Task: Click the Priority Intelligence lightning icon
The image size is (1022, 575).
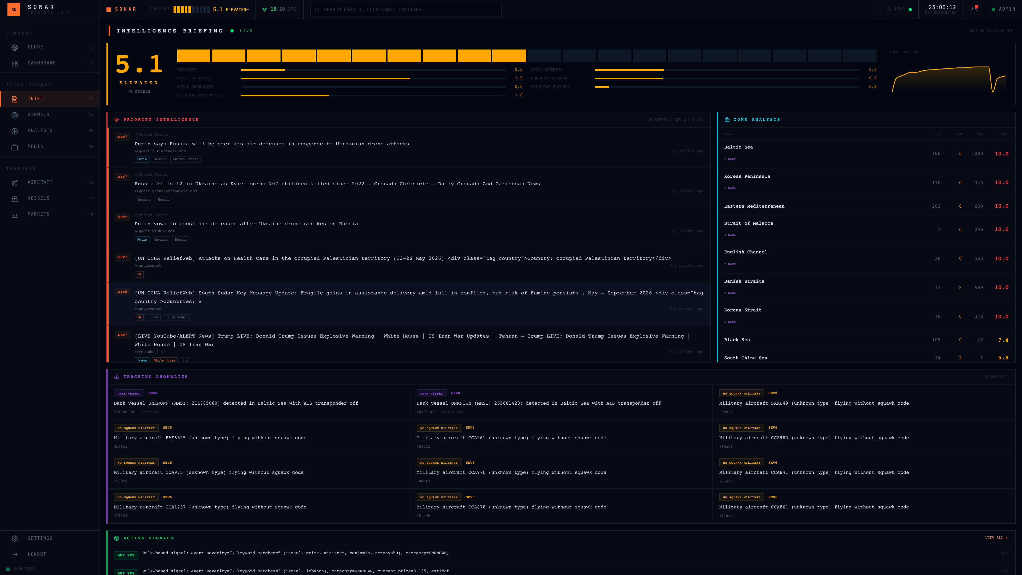Action: pyautogui.click(x=117, y=120)
